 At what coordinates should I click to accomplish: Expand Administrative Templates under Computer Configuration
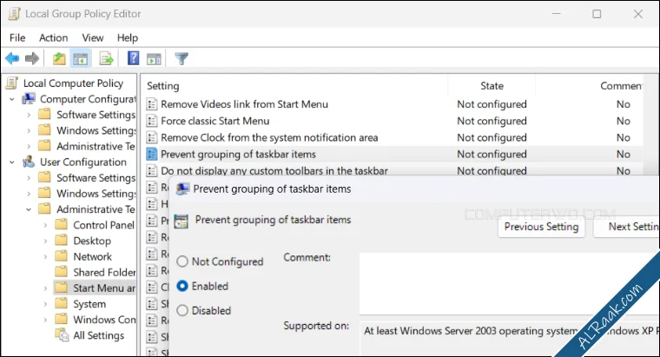click(x=29, y=147)
